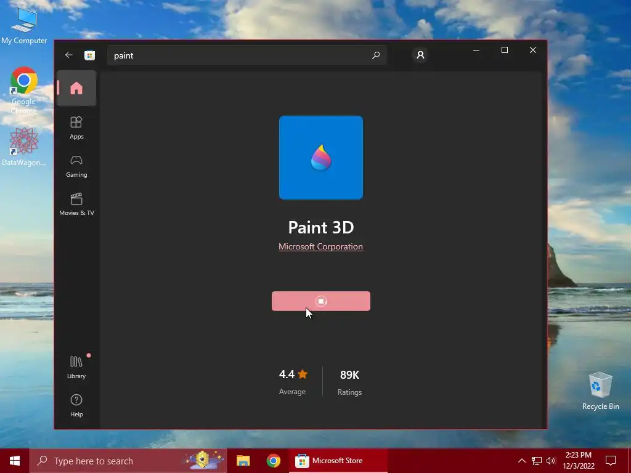Open the volume tray icon
The width and height of the screenshot is (631, 473).
pos(551,461)
